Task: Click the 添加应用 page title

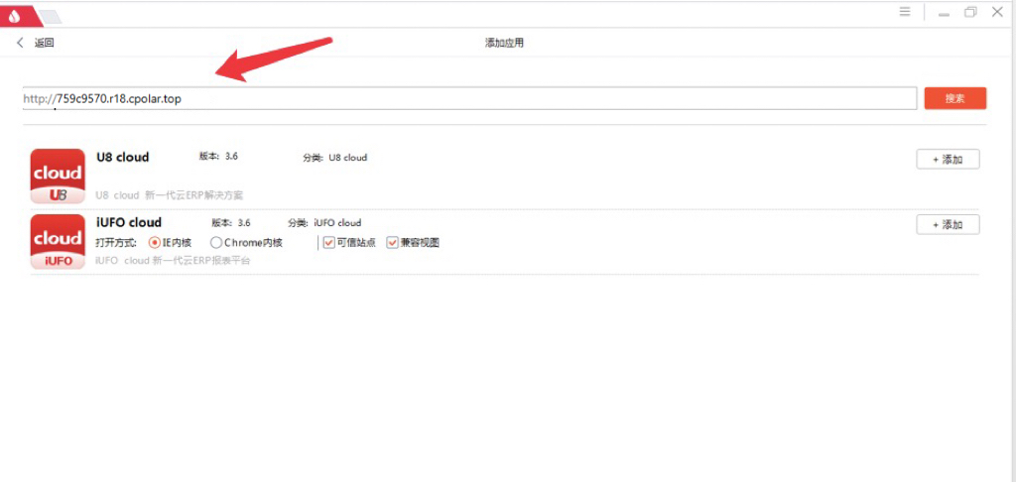Action: [504, 44]
